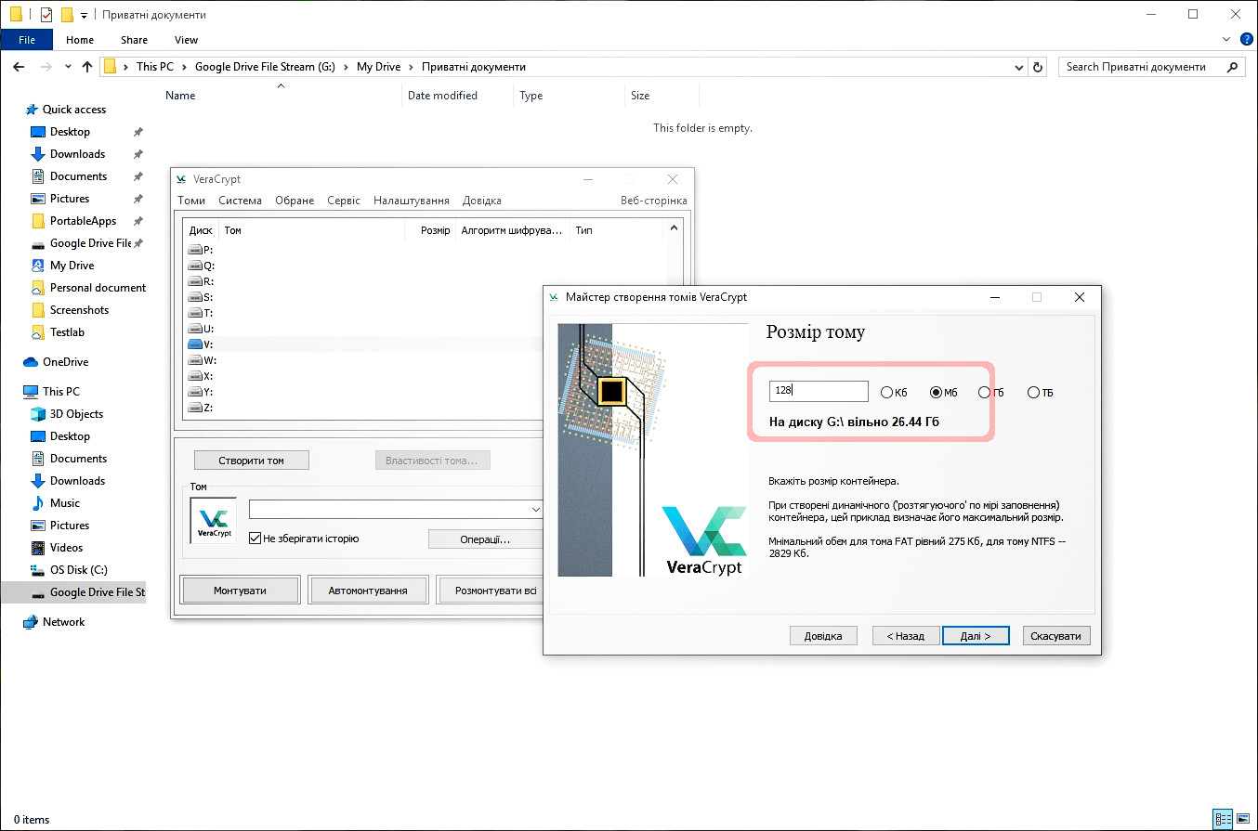Click the Explorer Help question mark icon

[1246, 40]
